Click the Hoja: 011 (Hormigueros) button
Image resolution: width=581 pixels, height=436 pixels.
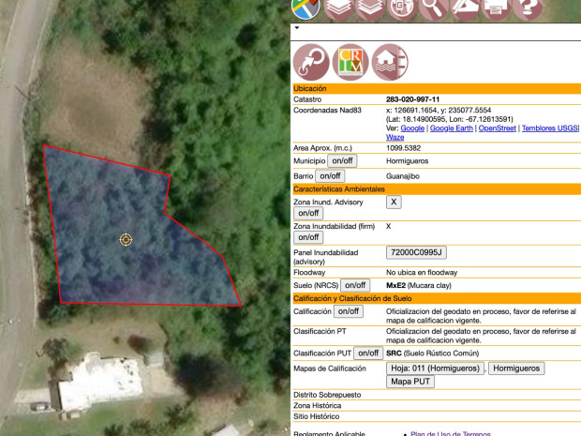tap(434, 368)
